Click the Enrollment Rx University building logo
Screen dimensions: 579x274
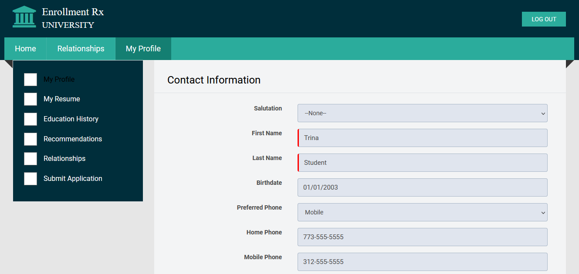point(24,17)
